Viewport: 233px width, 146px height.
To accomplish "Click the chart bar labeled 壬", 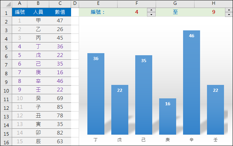I will [x=215, y=110].
